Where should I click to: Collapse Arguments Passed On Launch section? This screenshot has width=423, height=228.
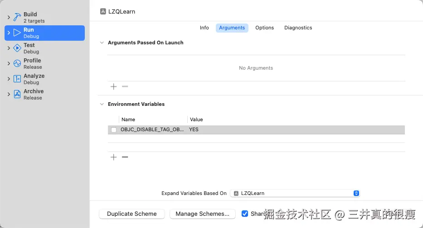click(x=102, y=43)
